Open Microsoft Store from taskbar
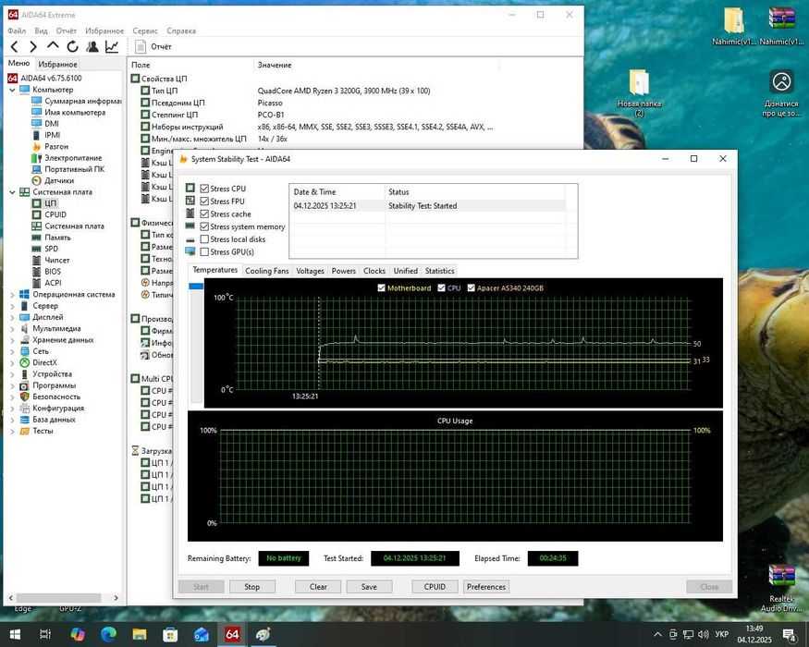809x647 pixels. (x=170, y=634)
